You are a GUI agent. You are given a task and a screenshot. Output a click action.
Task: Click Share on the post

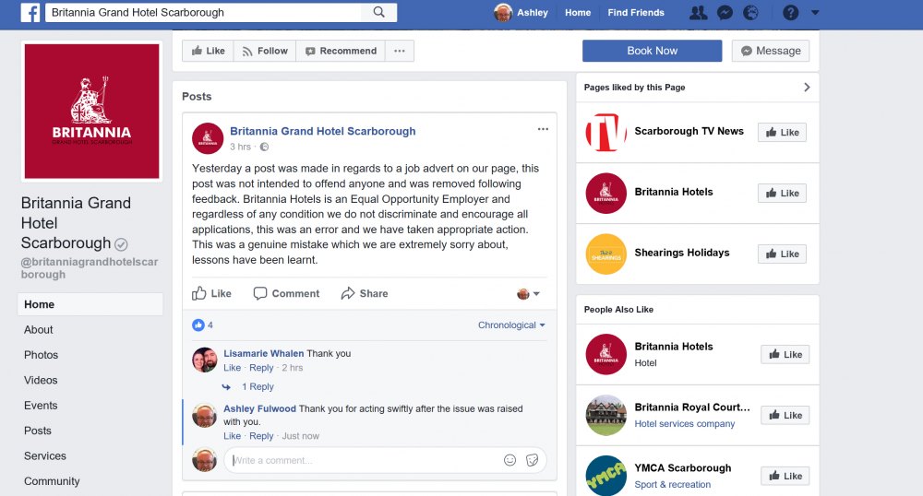pos(365,293)
